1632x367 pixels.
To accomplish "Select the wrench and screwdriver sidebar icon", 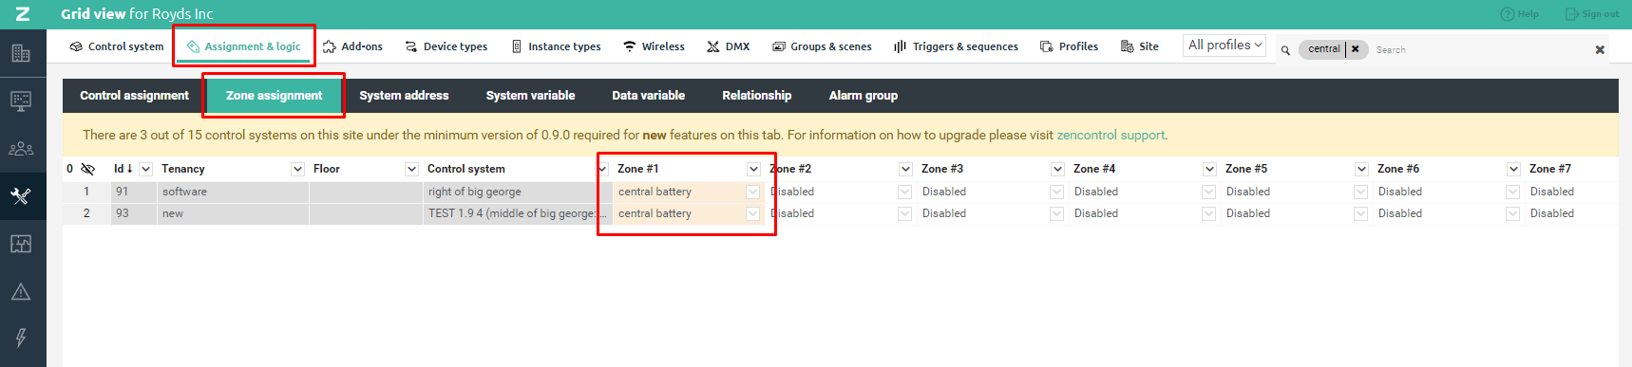I will coord(21,196).
